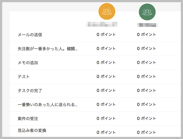Click green team's 案件の受注 points value

[146, 118]
